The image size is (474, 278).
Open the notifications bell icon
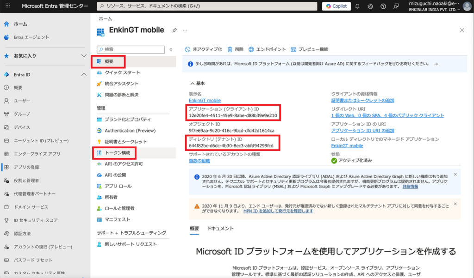(357, 6)
